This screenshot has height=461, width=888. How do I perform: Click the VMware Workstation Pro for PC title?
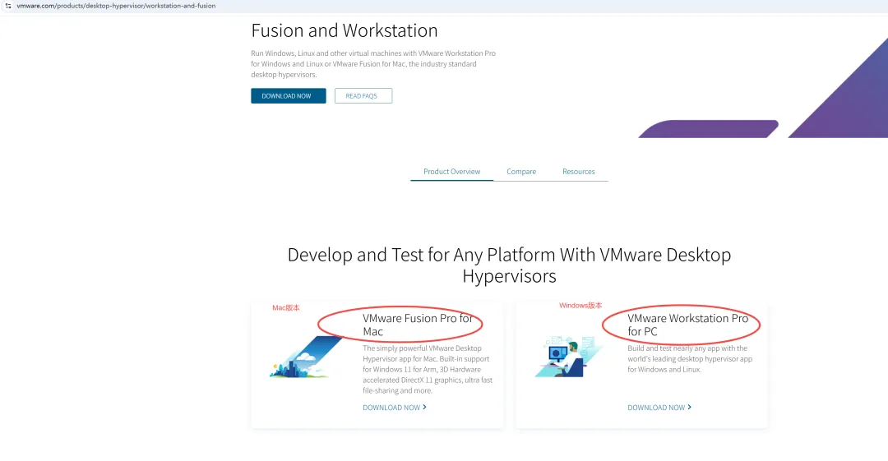[x=687, y=325]
